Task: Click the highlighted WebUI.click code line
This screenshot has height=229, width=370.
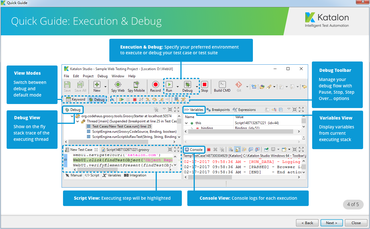Action: point(123,160)
